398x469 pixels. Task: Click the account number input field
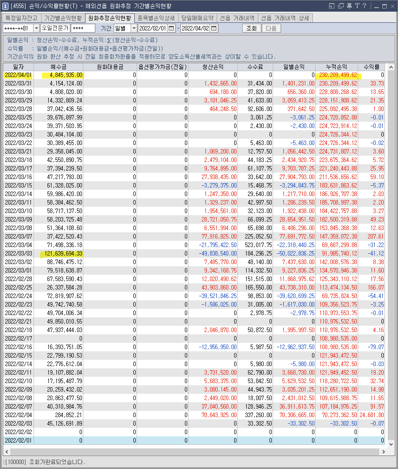[x=18, y=28]
